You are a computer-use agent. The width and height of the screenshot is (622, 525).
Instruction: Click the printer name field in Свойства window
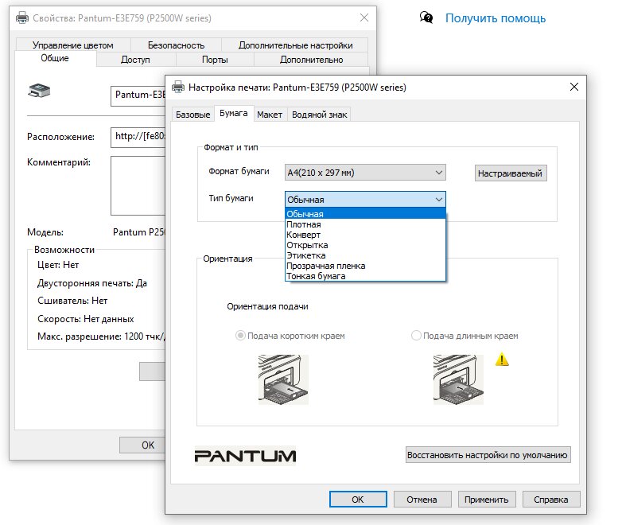pyautogui.click(x=138, y=95)
